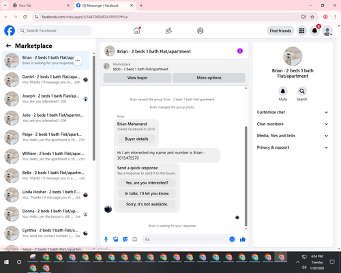Bookmark this page with the star
This screenshot has height=273, width=341.
pyautogui.click(x=312, y=17)
